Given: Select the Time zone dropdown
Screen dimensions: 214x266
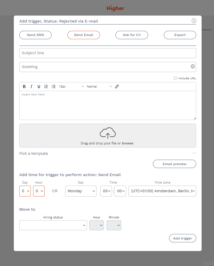Looking at the screenshot, I should pos(162,191).
